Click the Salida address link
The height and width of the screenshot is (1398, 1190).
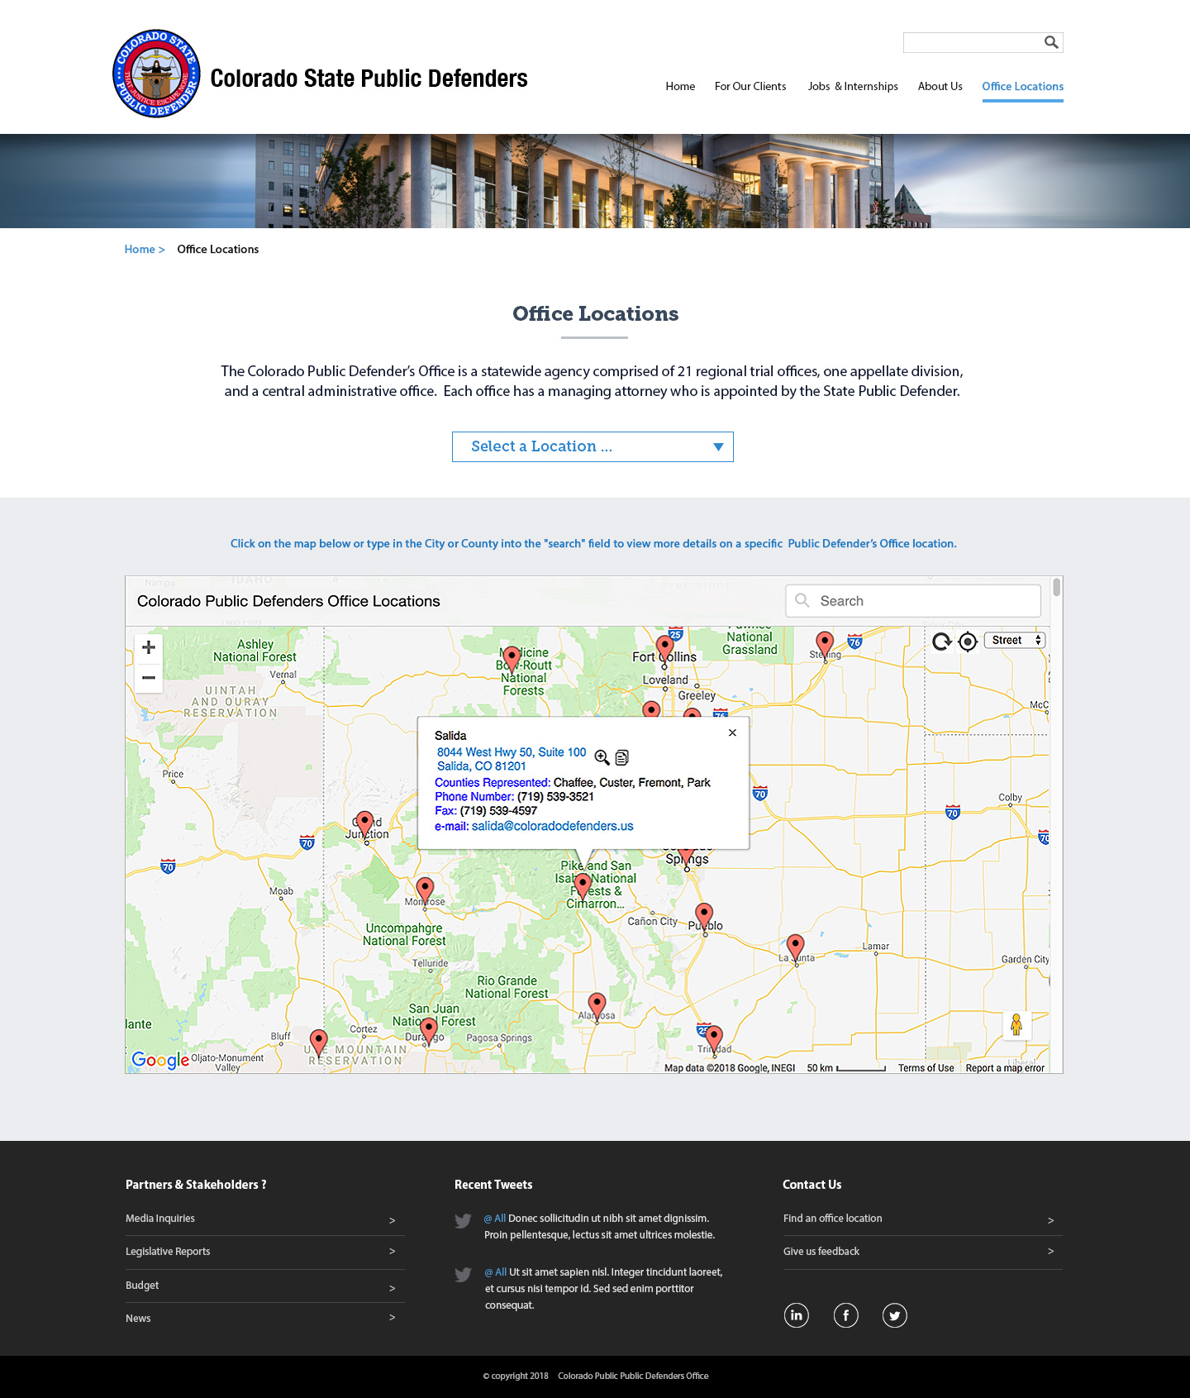[x=511, y=759]
